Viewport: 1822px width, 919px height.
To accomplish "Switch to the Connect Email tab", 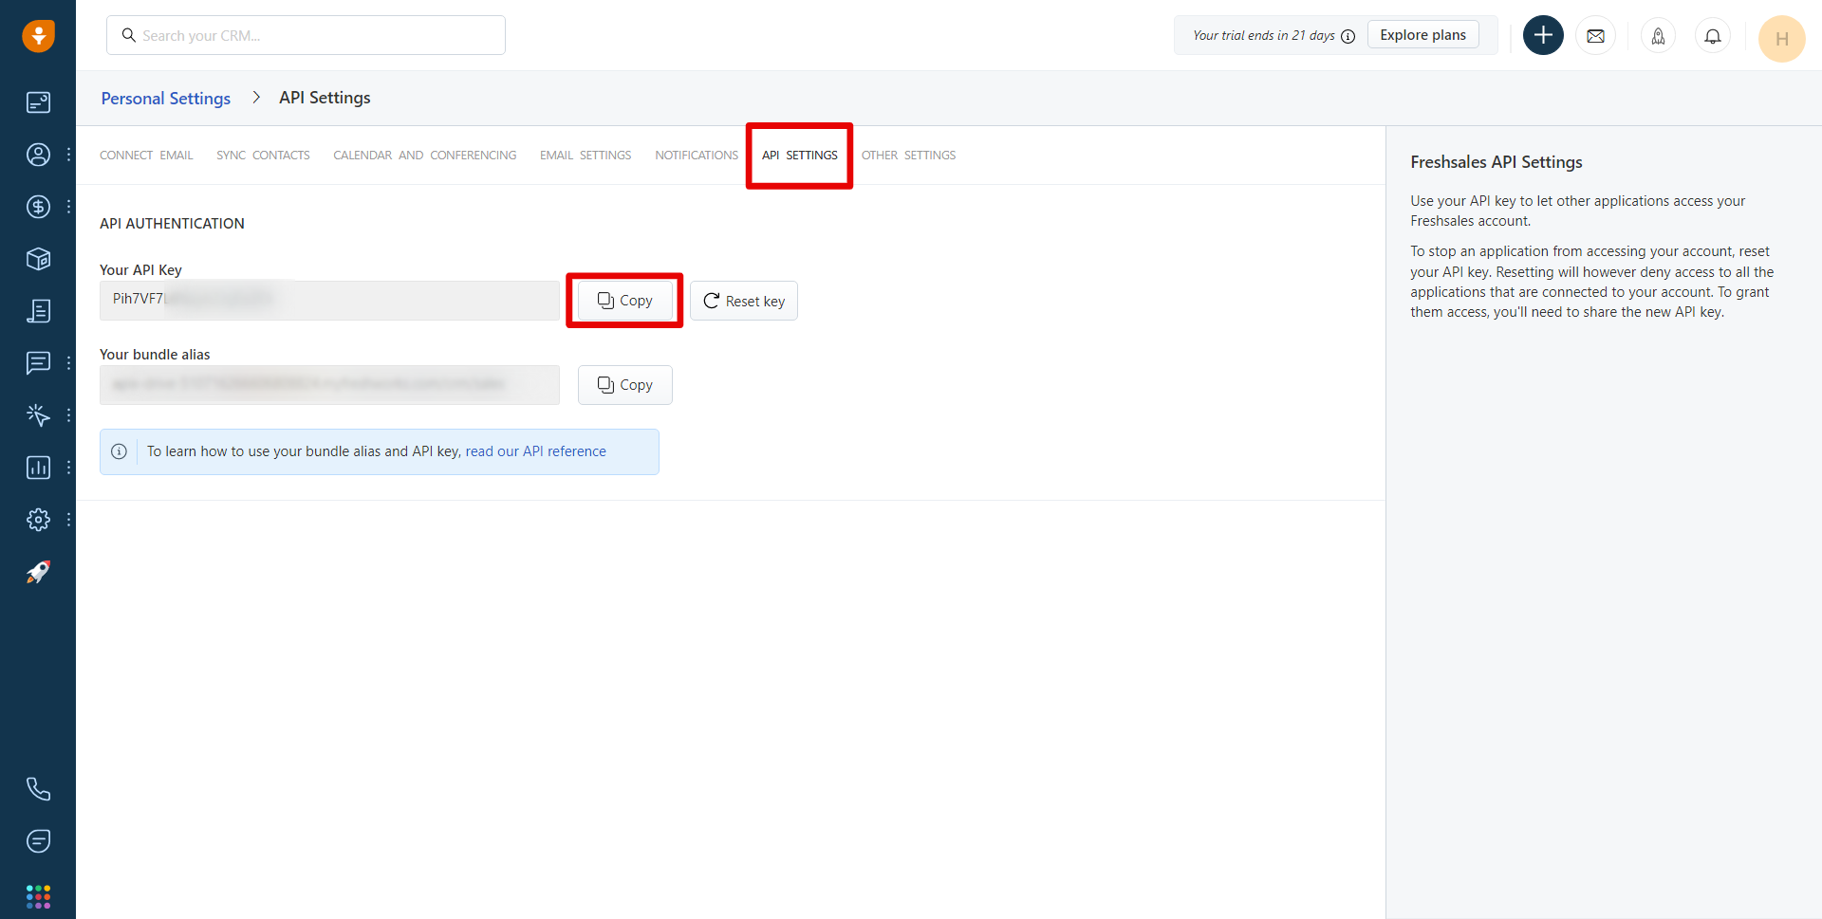I will (x=146, y=156).
